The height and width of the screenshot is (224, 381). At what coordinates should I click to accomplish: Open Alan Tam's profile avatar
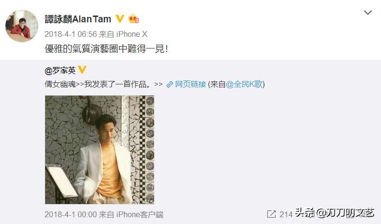click(22, 26)
